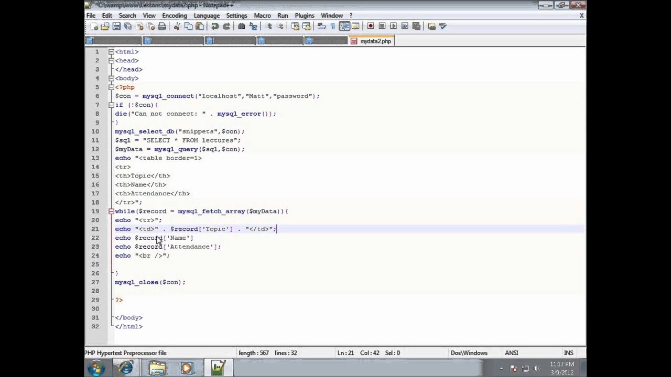The image size is (671, 377).
Task: Open the Replace dialog from the toolbar
Action: click(x=253, y=26)
